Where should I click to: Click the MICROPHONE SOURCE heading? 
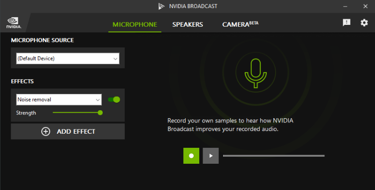point(42,40)
